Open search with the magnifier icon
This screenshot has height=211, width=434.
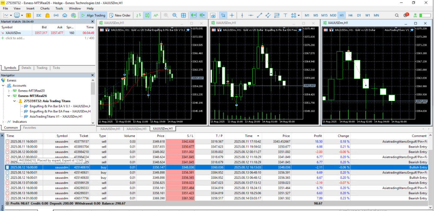(x=397, y=15)
